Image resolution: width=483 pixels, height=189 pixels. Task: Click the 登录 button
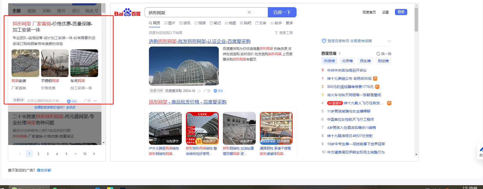[401, 12]
